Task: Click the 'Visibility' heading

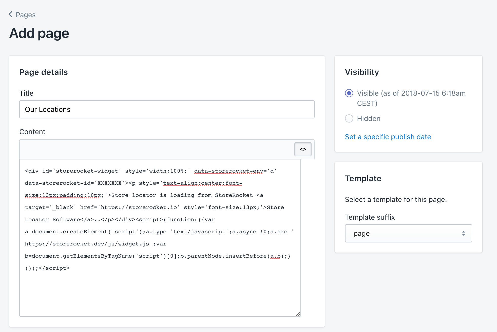Action: point(362,72)
